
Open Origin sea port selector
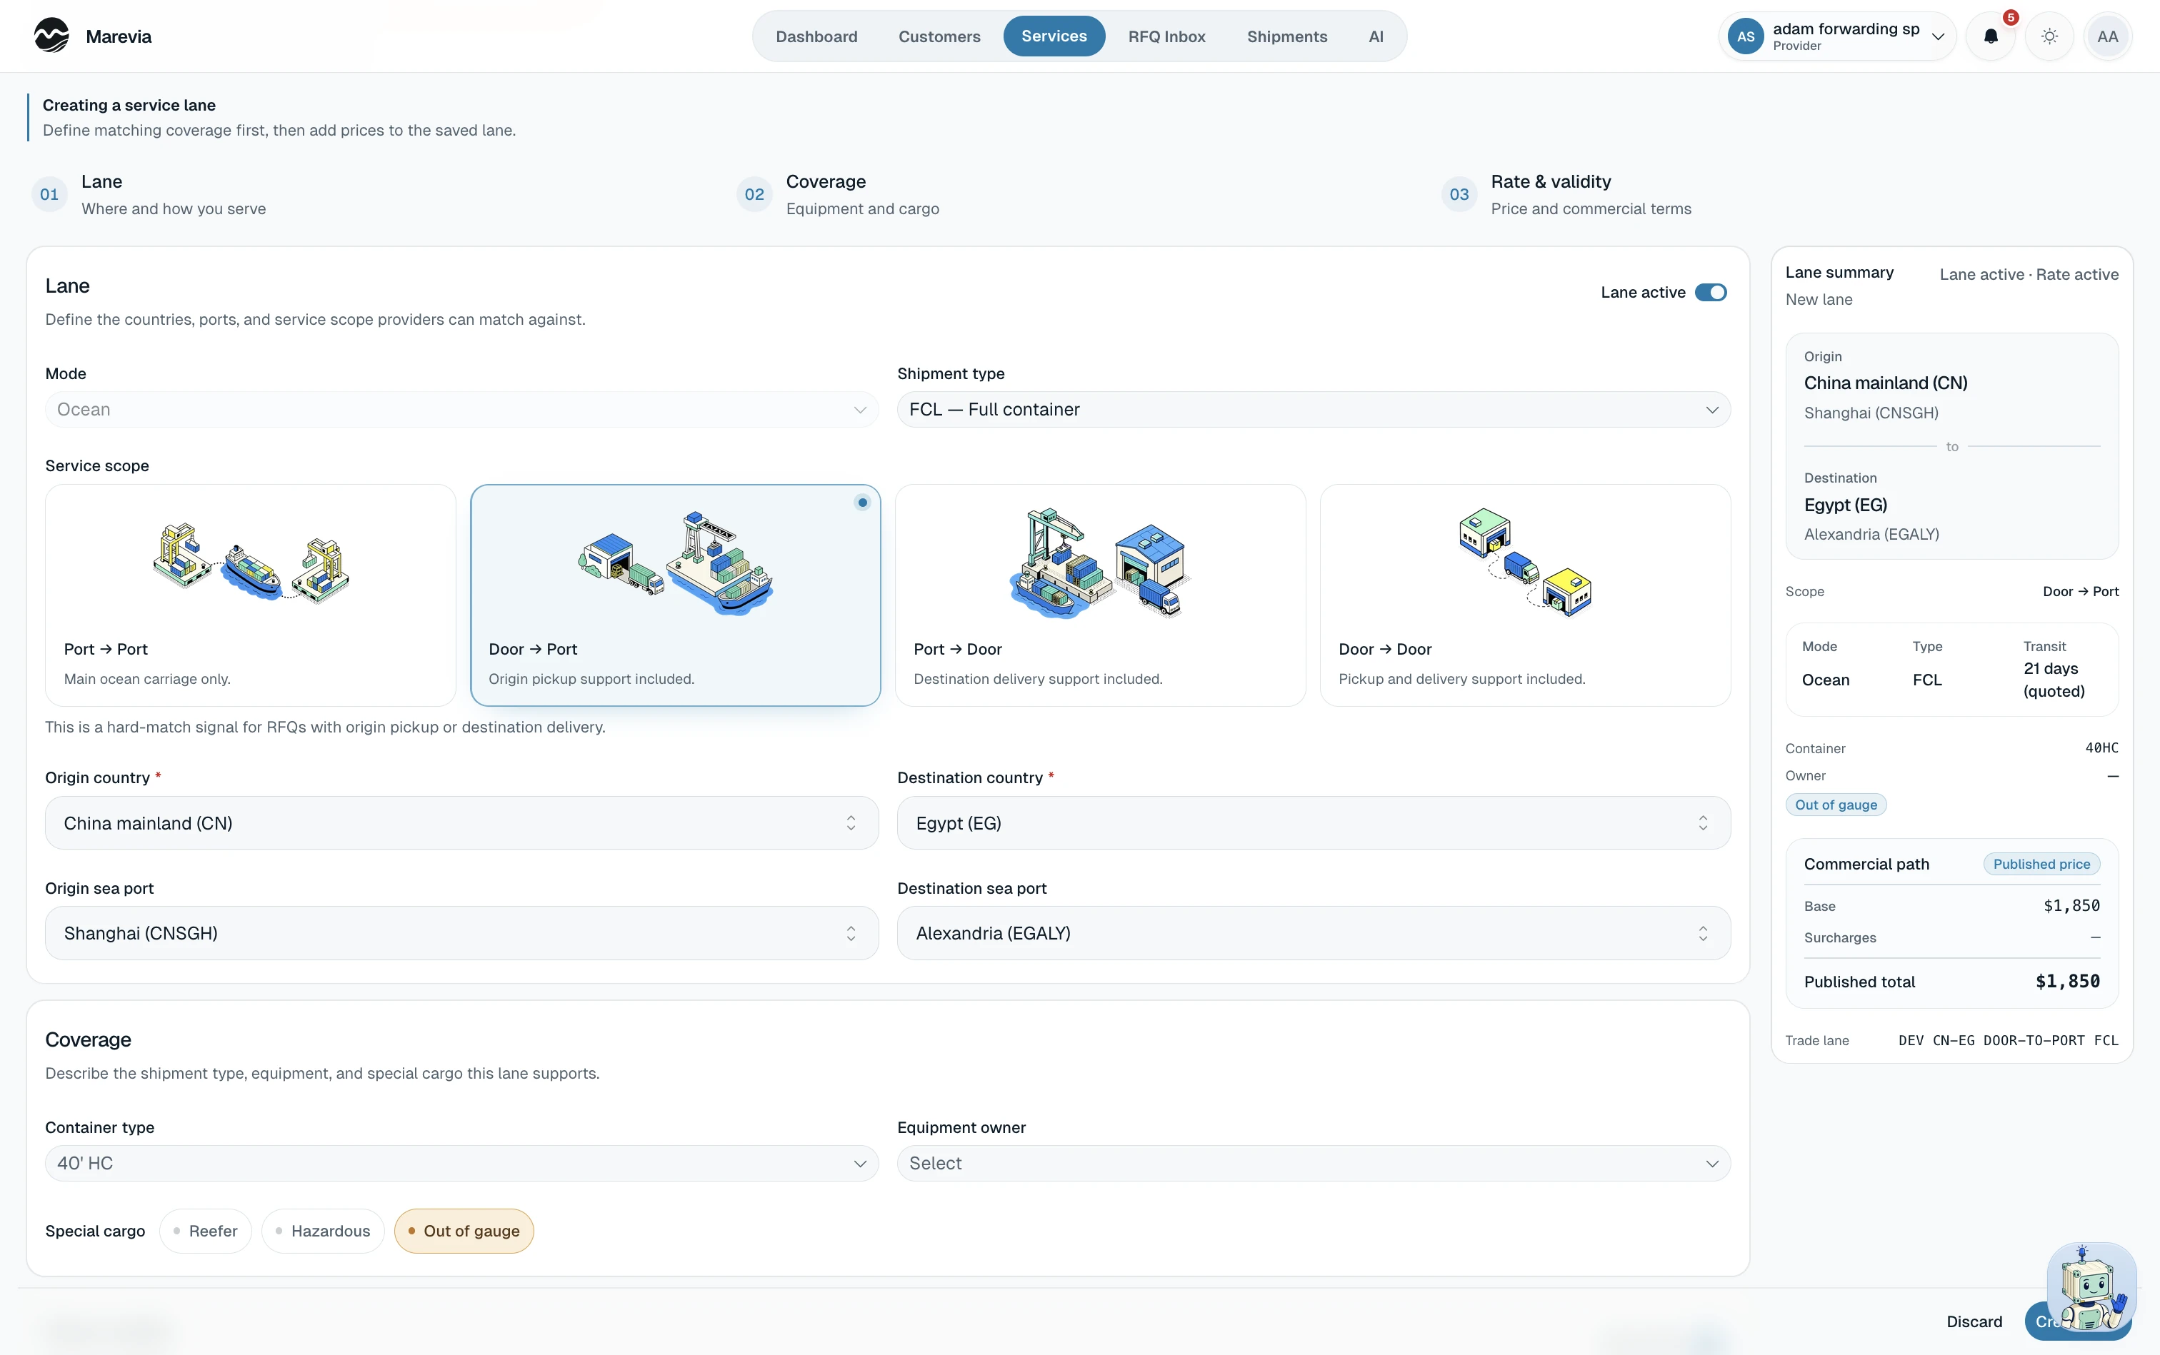pos(461,933)
